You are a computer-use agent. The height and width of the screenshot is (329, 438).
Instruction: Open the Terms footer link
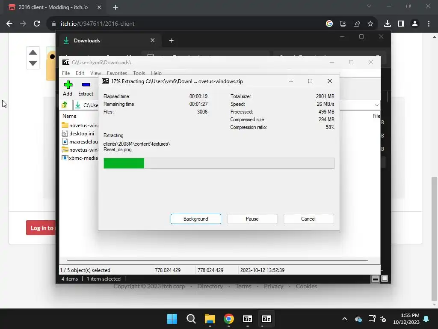click(243, 286)
